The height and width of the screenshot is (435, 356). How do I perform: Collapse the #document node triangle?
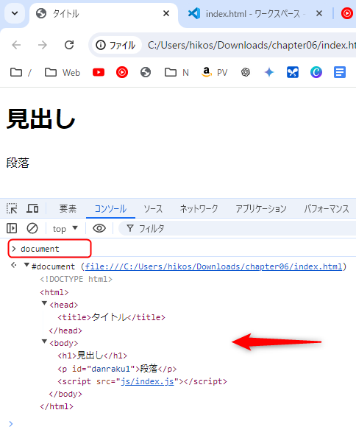pyautogui.click(x=26, y=265)
